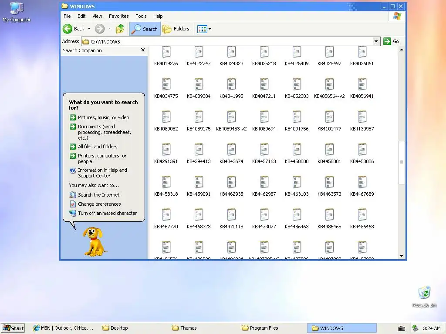Select the KB4343674 file icon

point(232,150)
